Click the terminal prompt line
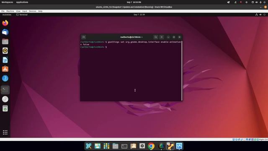 [x=94, y=47]
